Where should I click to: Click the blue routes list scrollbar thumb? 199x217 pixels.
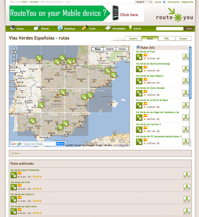190,73
